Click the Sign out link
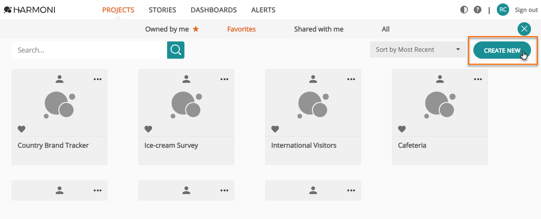 pos(526,10)
